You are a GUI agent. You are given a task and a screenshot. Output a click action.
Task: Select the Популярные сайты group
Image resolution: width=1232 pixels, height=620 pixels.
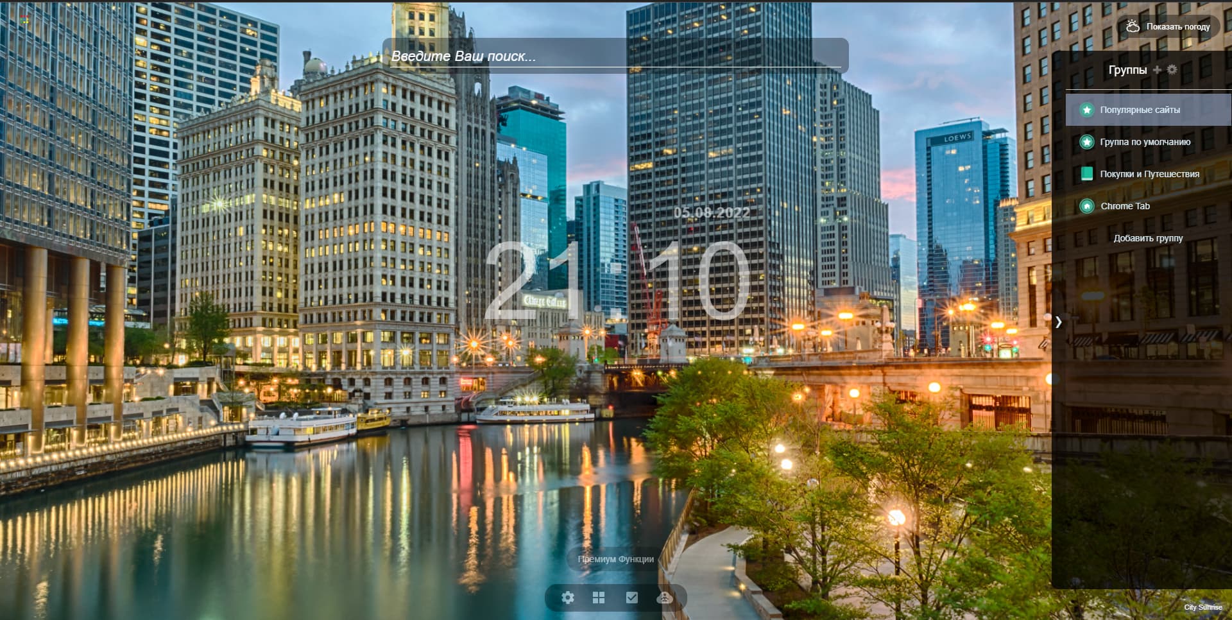[x=1140, y=110]
